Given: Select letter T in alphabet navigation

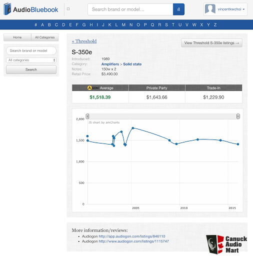Looking at the screenshot, I should [x=173, y=25].
